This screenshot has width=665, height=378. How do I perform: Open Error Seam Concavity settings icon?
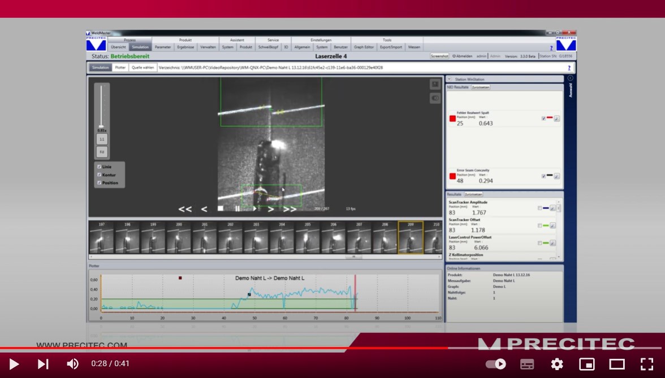coord(557,176)
